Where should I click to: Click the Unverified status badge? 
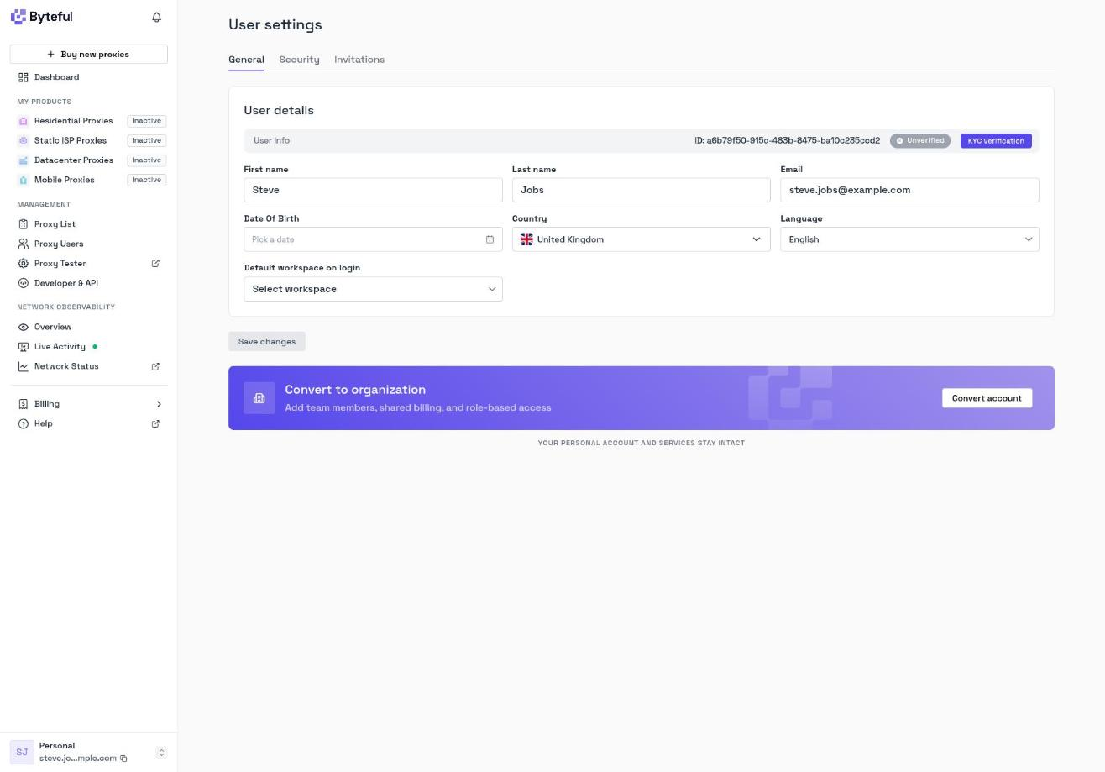tap(920, 141)
